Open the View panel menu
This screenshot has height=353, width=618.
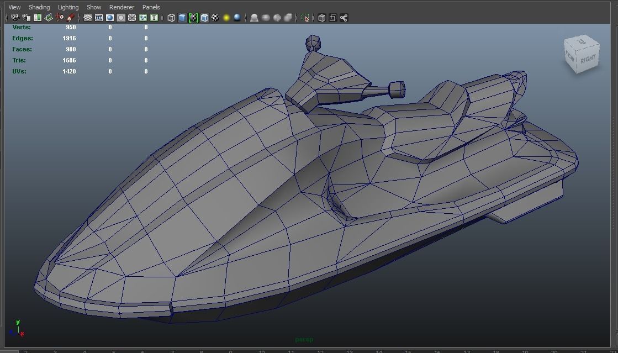[14, 7]
